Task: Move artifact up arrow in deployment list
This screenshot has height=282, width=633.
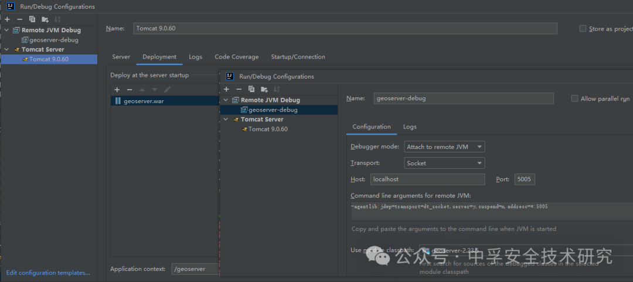Action: point(142,89)
